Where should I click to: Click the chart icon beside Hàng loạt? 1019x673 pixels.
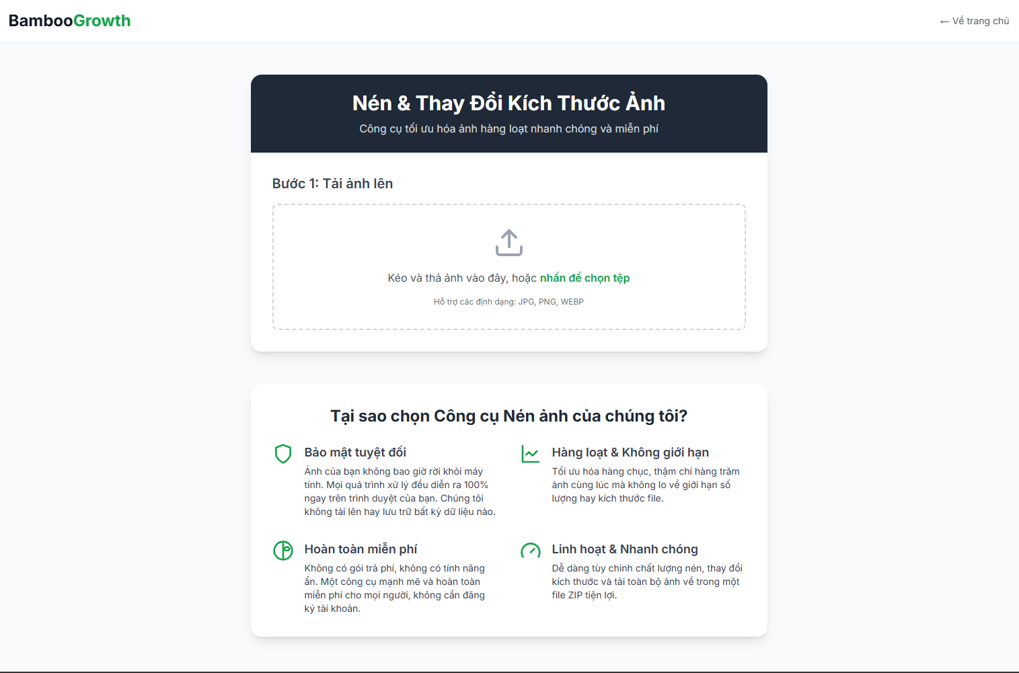tap(531, 454)
